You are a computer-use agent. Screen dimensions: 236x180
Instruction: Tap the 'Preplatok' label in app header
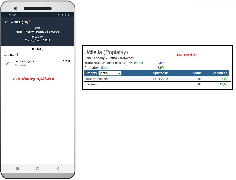point(38,37)
